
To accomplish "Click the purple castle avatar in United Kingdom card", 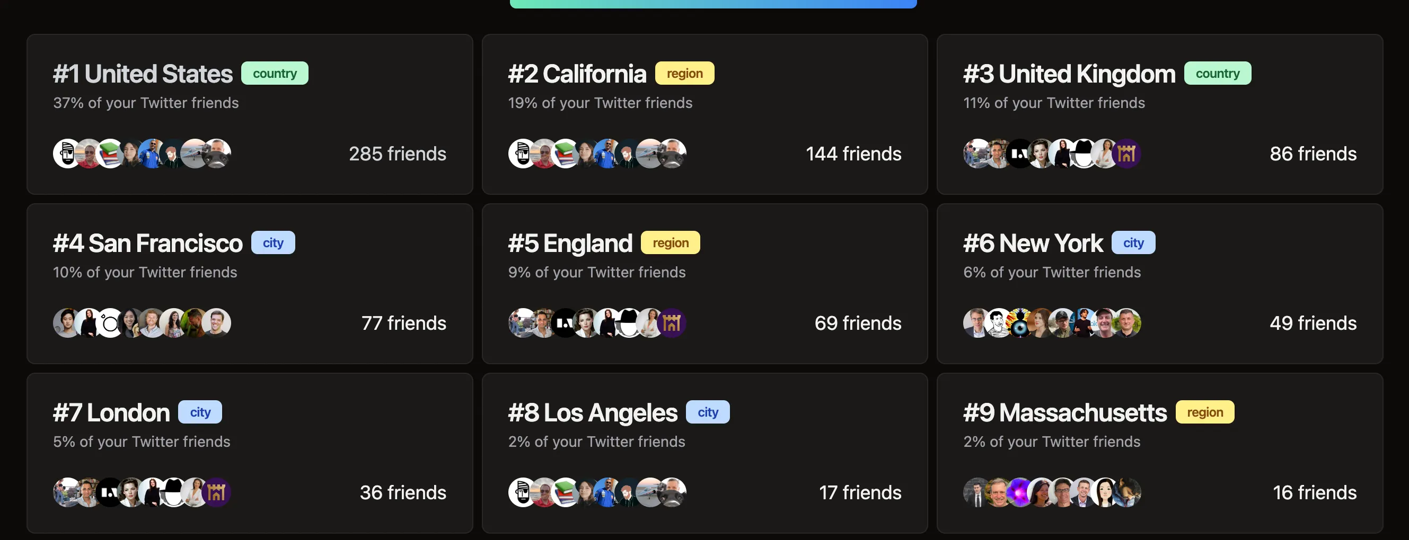I will (1127, 154).
